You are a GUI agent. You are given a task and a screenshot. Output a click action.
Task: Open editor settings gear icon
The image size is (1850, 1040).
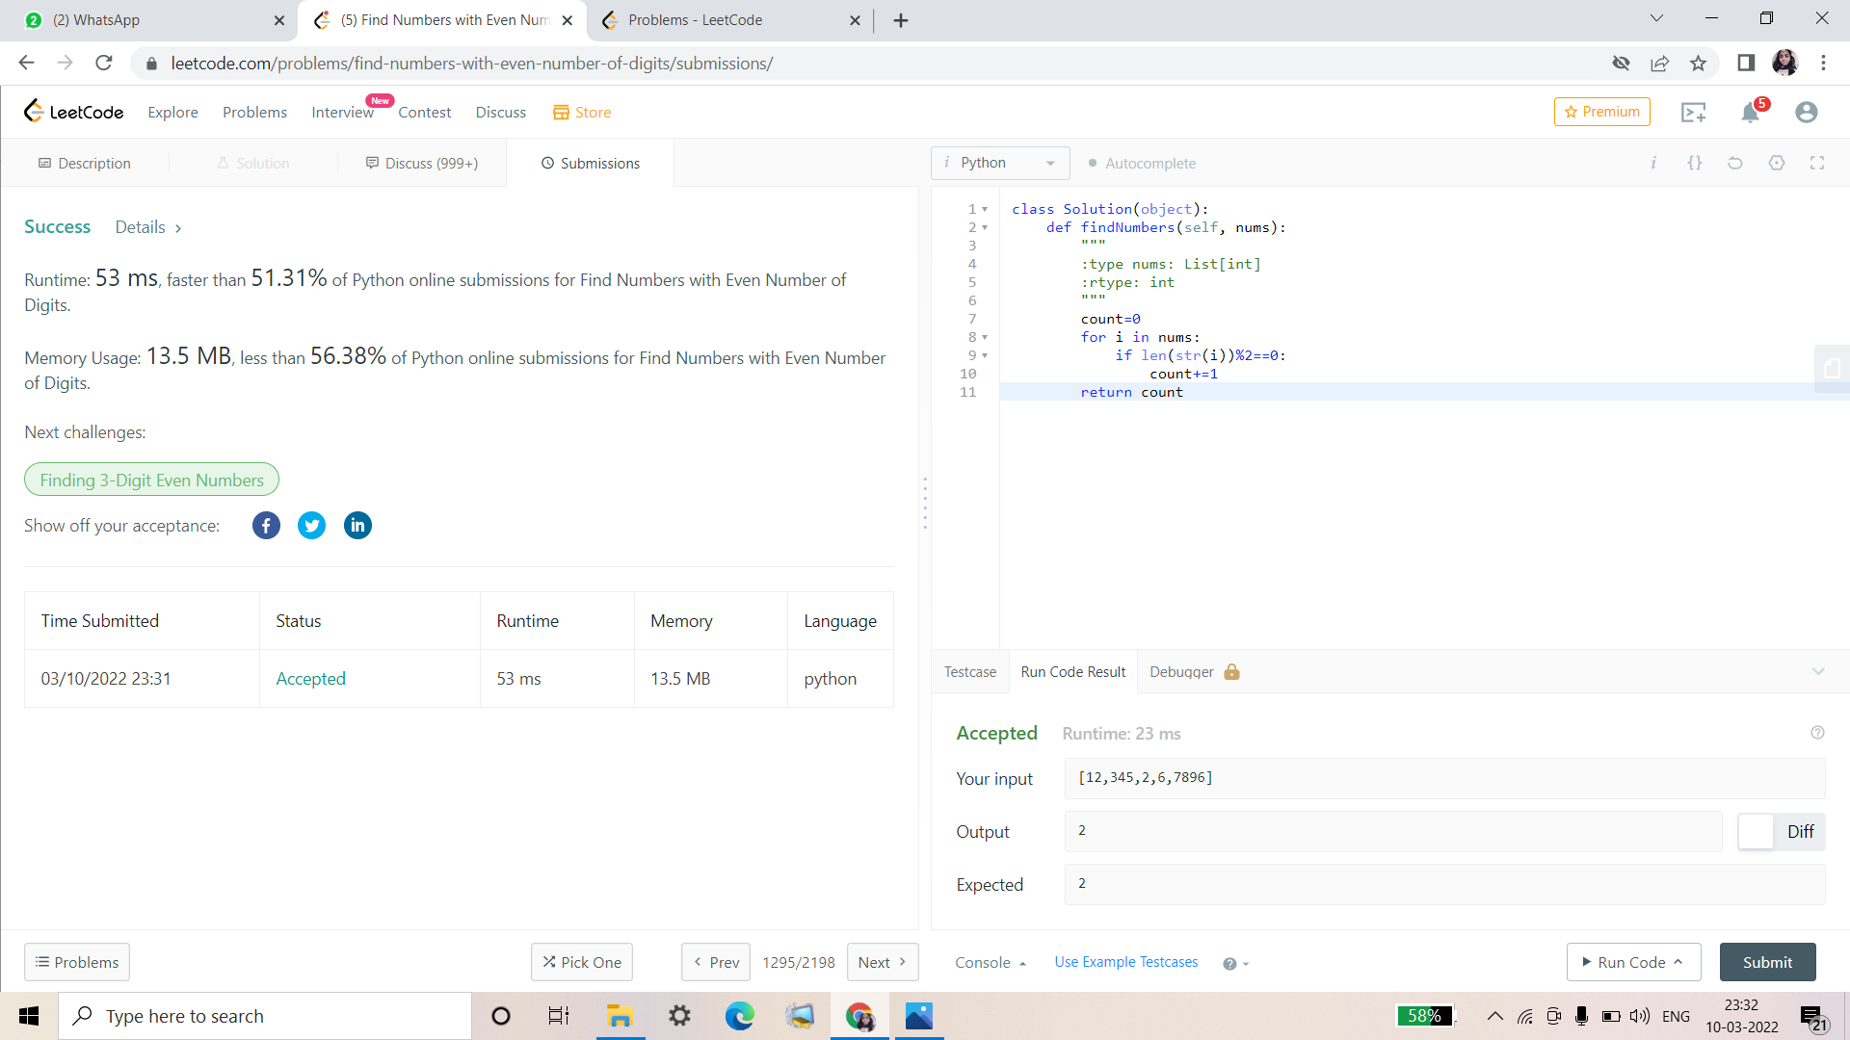point(1777,163)
